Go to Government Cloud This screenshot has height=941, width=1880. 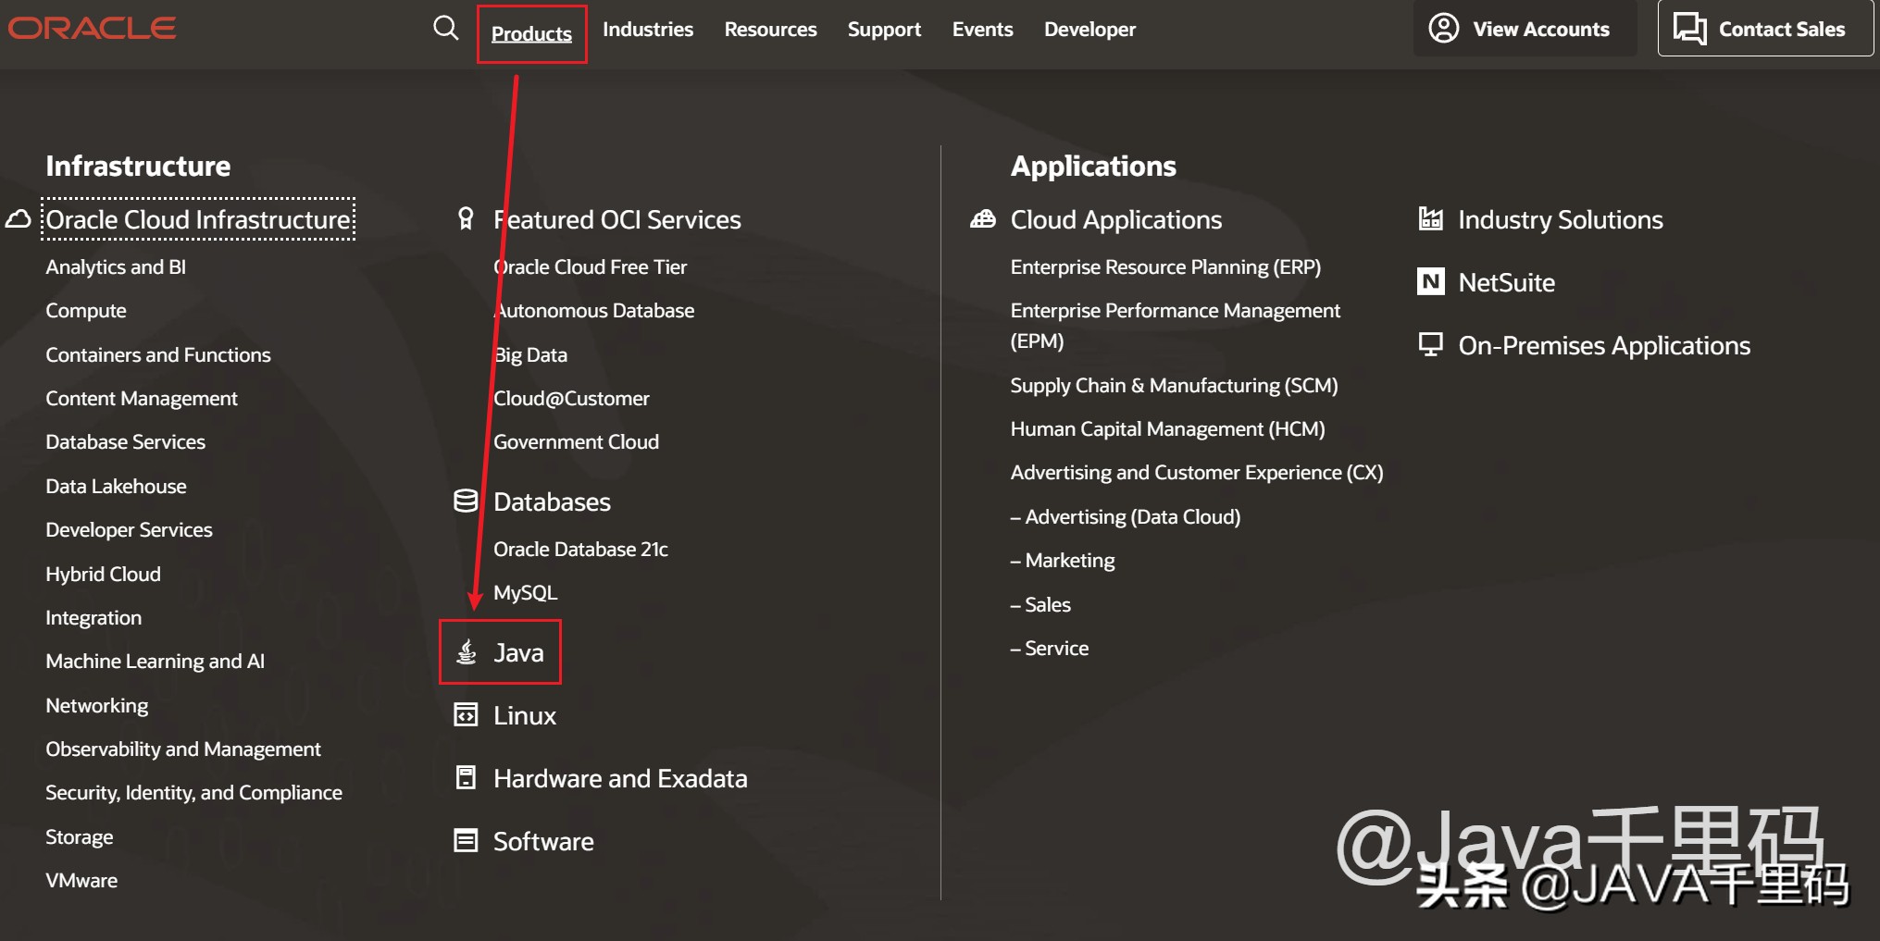click(576, 442)
